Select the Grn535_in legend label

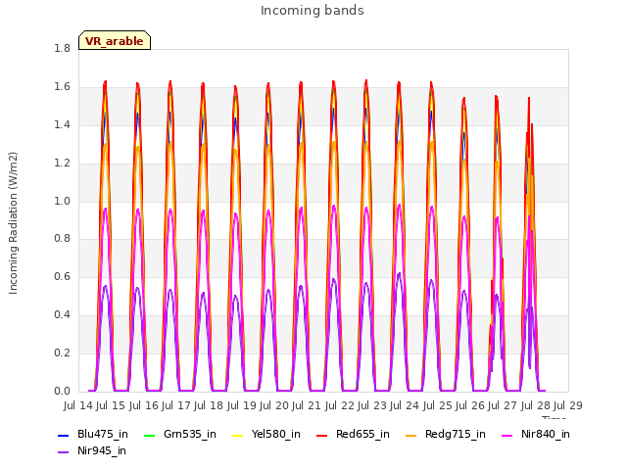pyautogui.click(x=190, y=435)
